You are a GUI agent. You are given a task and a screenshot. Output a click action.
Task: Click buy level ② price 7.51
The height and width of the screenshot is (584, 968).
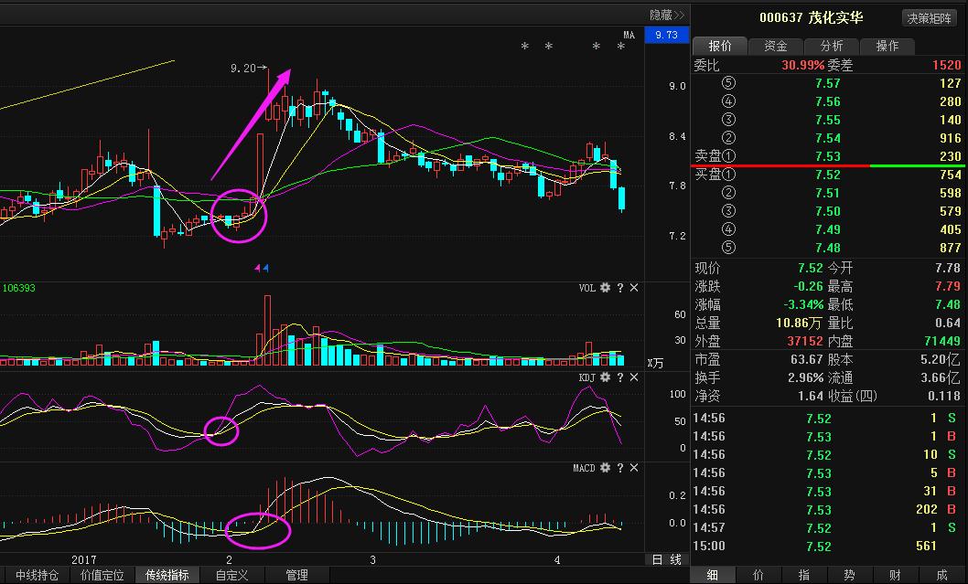tap(827, 193)
